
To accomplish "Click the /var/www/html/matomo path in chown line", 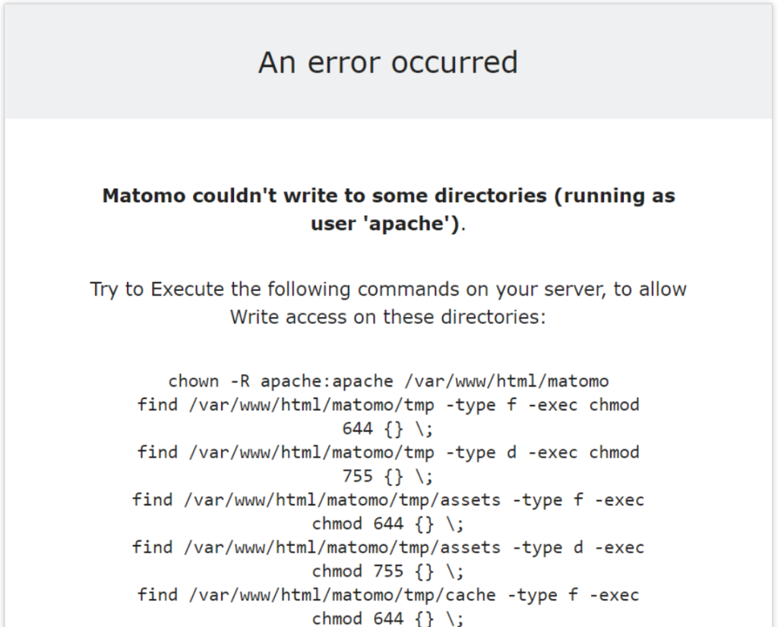I will coord(507,382).
